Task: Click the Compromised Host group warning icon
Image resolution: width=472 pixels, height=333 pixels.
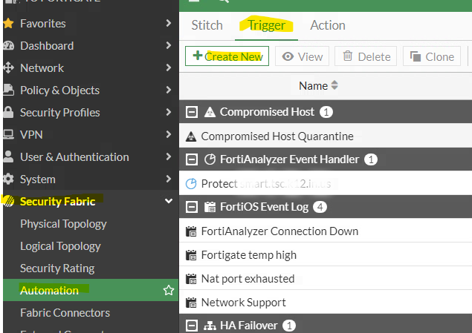Action: (210, 112)
